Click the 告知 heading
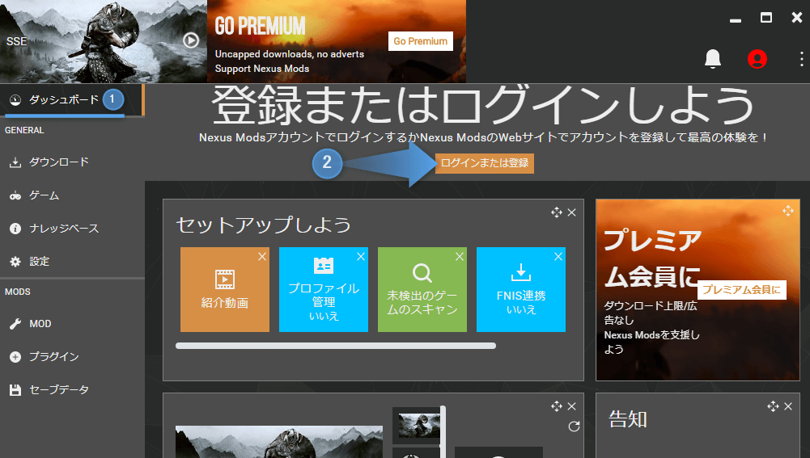Viewport: 810px width, 458px height. 628,419
